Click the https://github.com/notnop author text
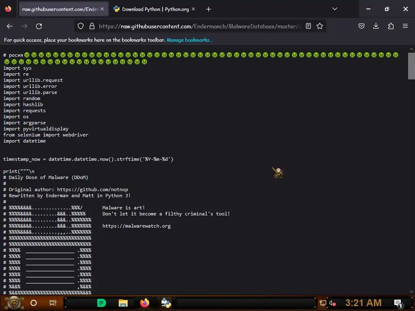Image resolution: width=415 pixels, height=311 pixels. 93,190
